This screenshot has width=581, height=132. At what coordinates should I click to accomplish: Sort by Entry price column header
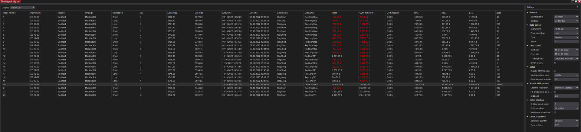point(180,13)
